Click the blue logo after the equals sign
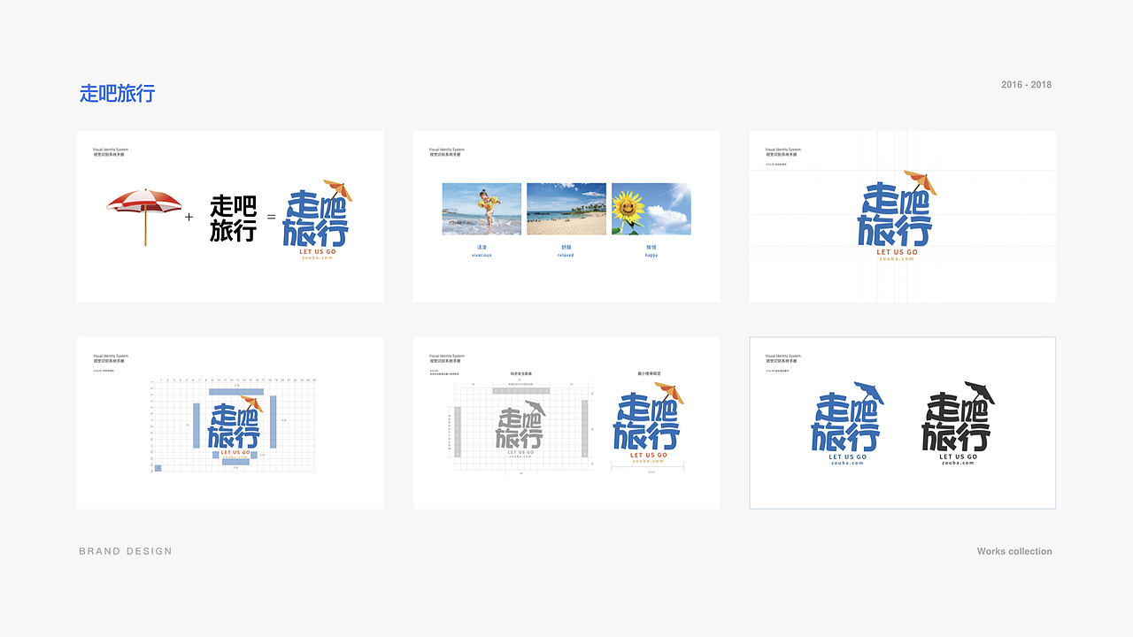Viewport: 1133px width, 637px height. tap(317, 220)
